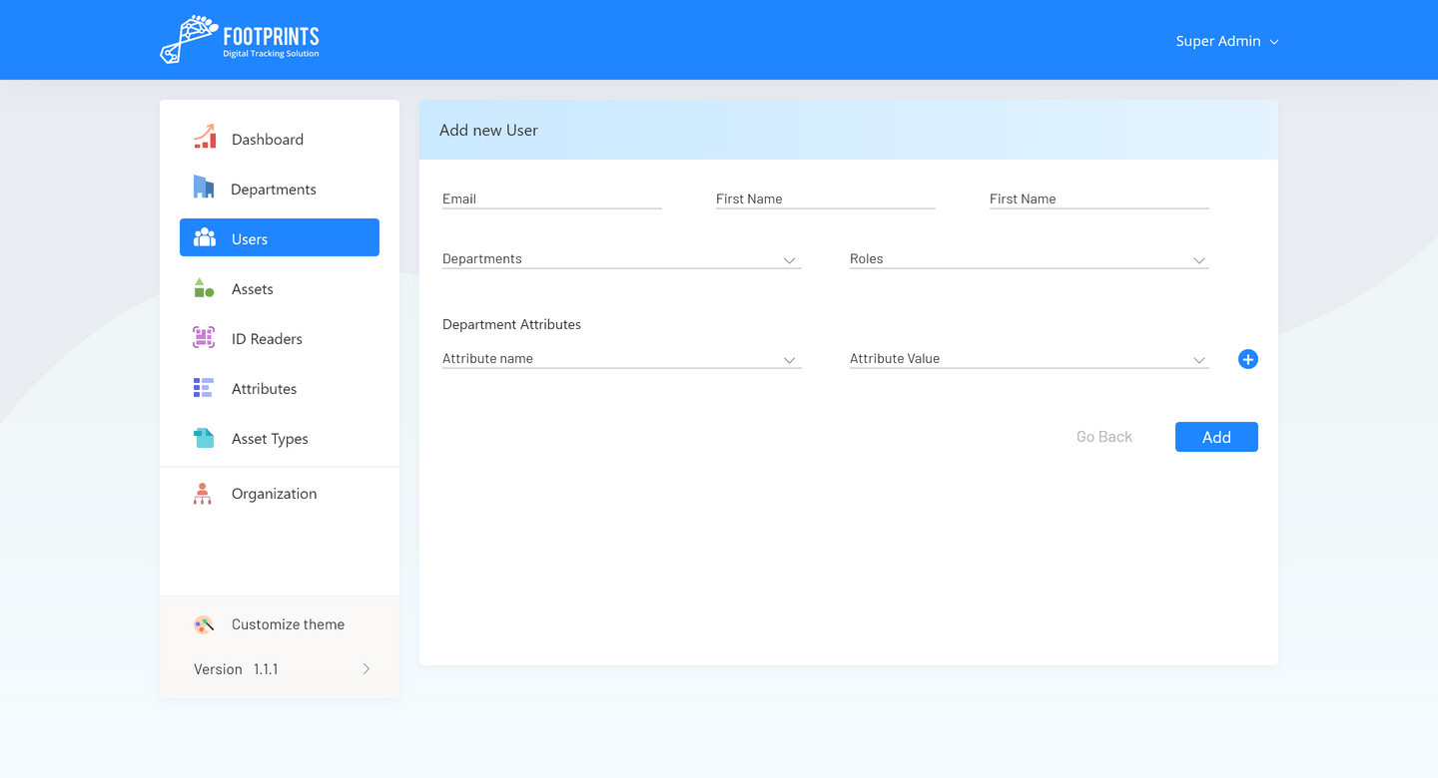
Task: Click the Add button
Action: click(x=1216, y=437)
